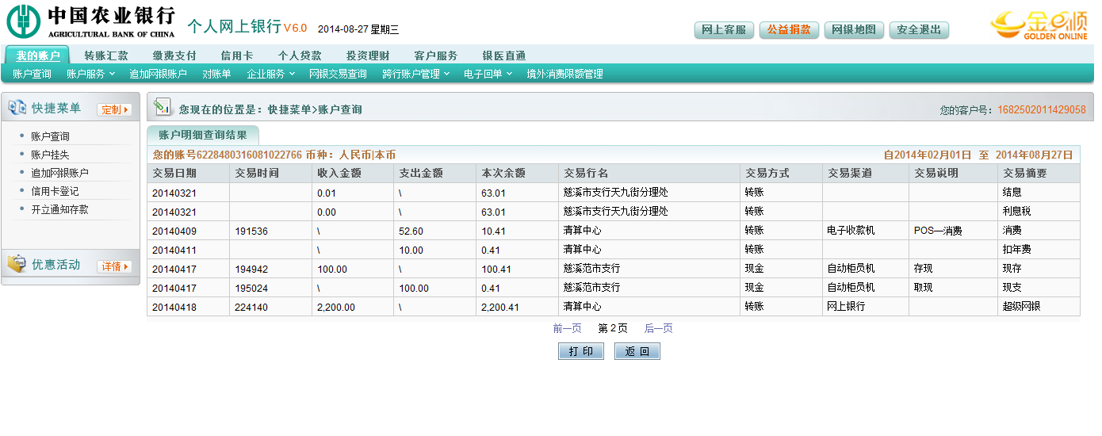Open 账户挂失 in the sidebar menu
The height and width of the screenshot is (436, 1102).
(x=50, y=155)
